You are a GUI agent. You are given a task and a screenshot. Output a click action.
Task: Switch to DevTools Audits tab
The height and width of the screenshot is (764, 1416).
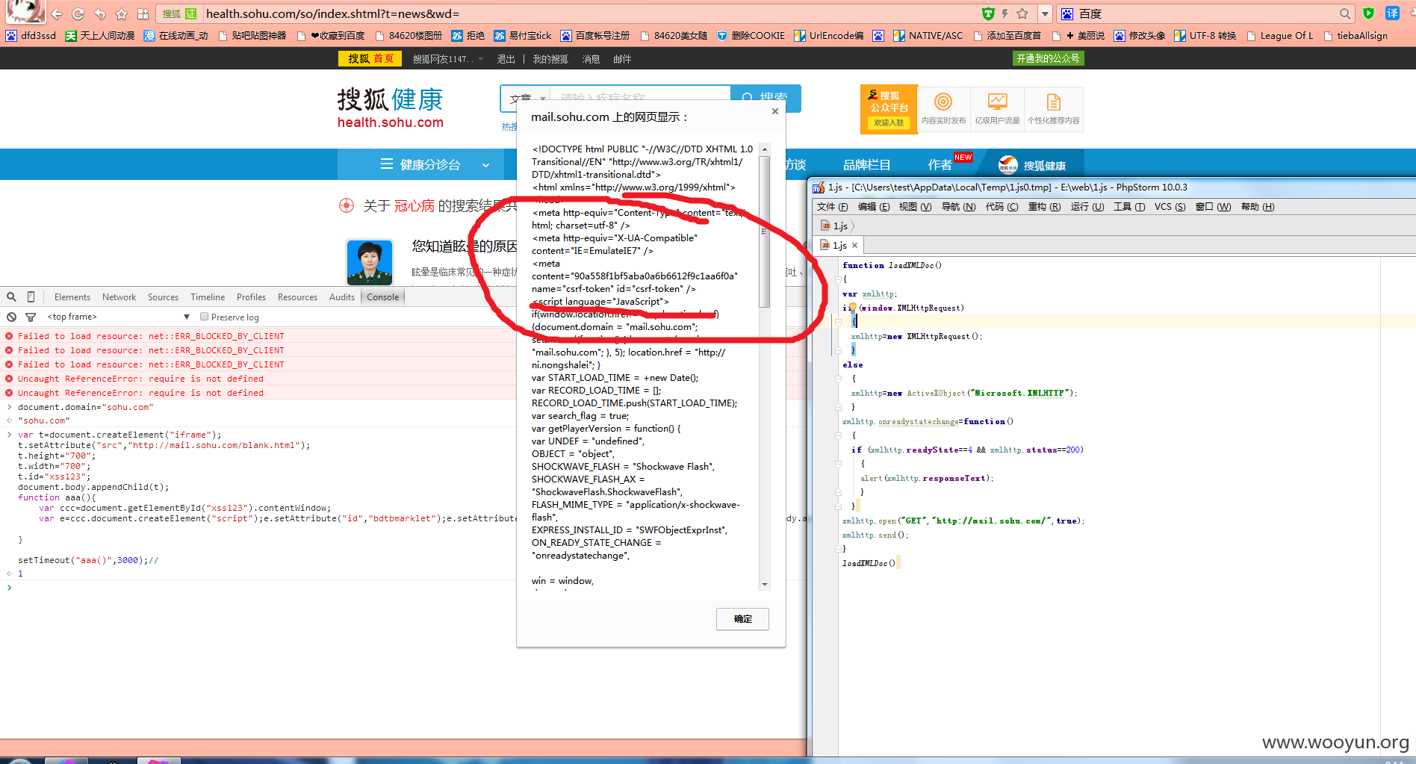[x=342, y=297]
